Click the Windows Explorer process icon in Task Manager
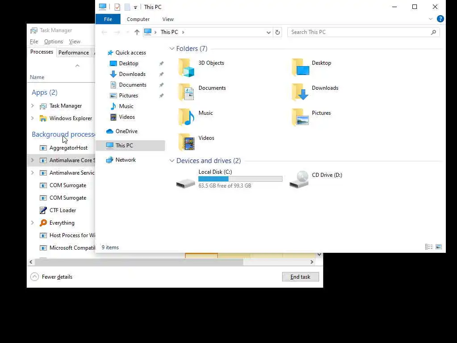The width and height of the screenshot is (457, 343). pyautogui.click(x=43, y=118)
